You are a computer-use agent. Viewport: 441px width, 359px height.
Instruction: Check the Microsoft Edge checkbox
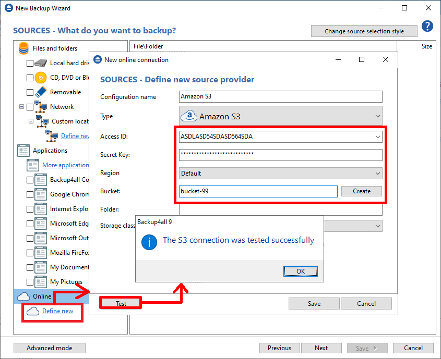pyautogui.click(x=30, y=224)
